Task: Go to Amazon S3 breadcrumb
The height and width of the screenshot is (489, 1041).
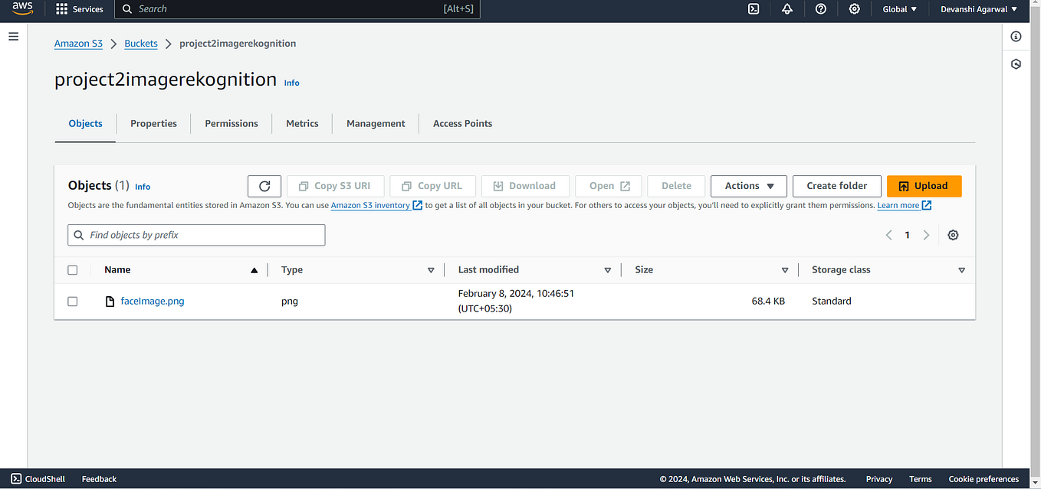Action: tap(78, 44)
